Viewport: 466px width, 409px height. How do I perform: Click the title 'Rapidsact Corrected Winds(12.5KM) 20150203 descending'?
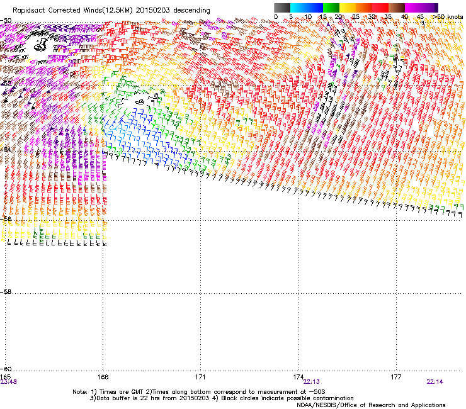[111, 11]
